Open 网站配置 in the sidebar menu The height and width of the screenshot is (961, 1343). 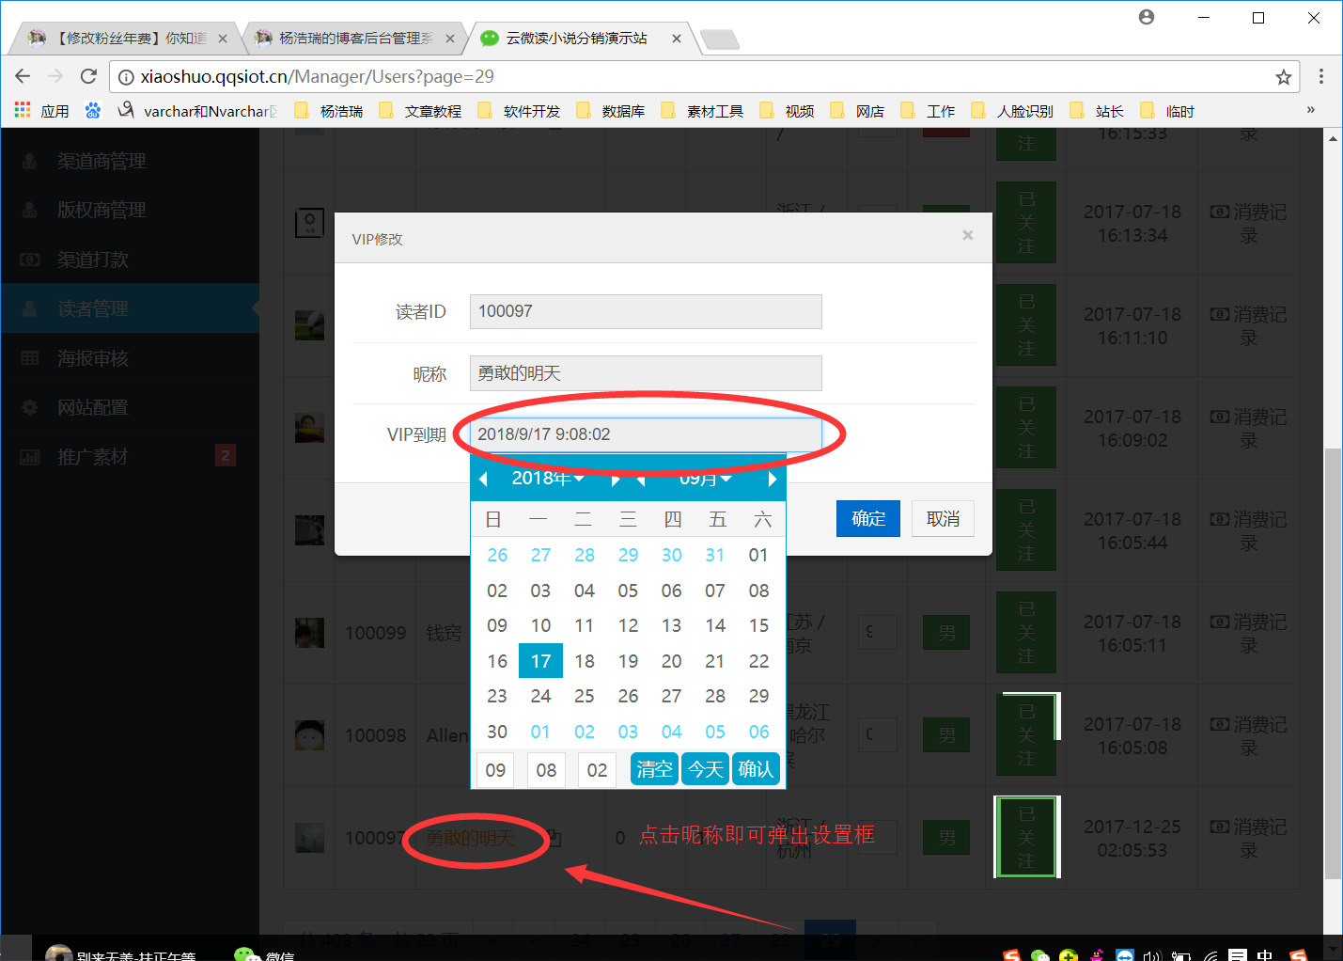(92, 407)
